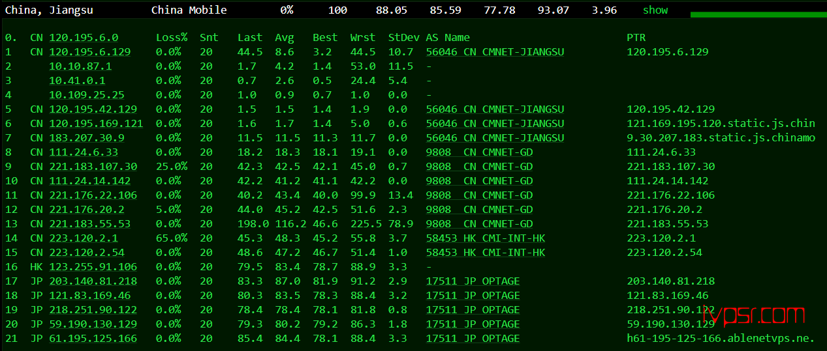827x351 pixels.
Task: Click the 'AS Name' column header
Action: [x=448, y=38]
